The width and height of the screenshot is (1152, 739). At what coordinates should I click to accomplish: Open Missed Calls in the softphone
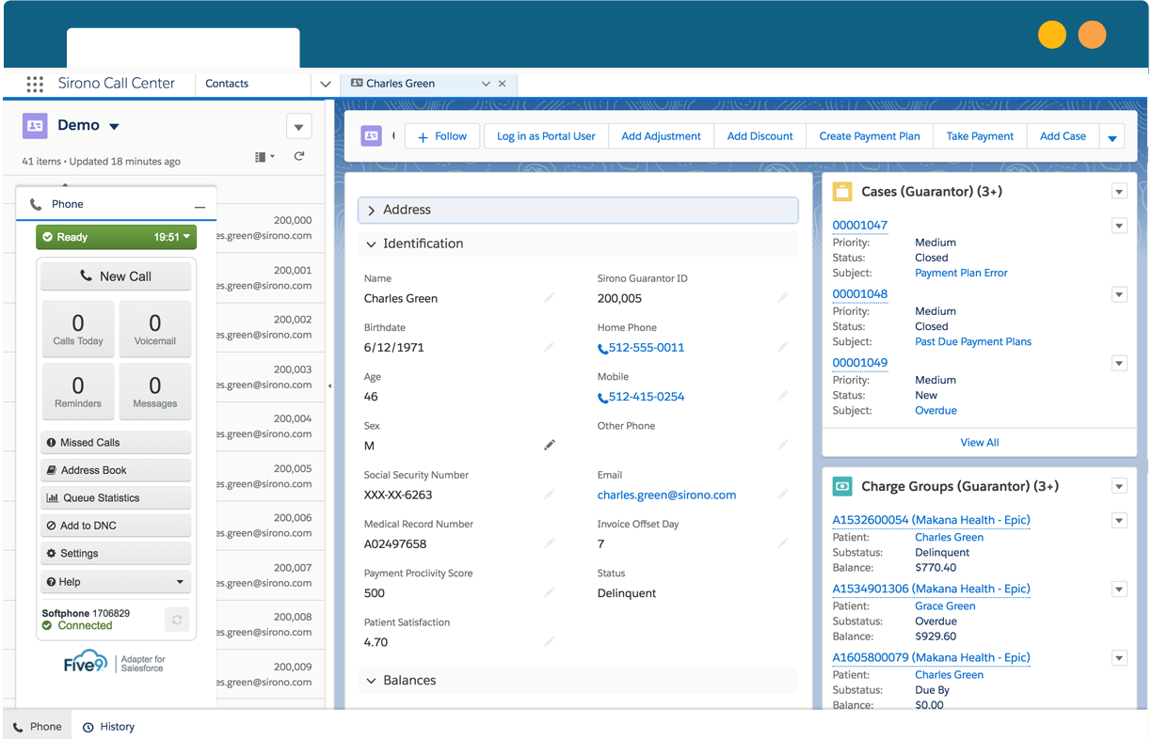tap(116, 443)
